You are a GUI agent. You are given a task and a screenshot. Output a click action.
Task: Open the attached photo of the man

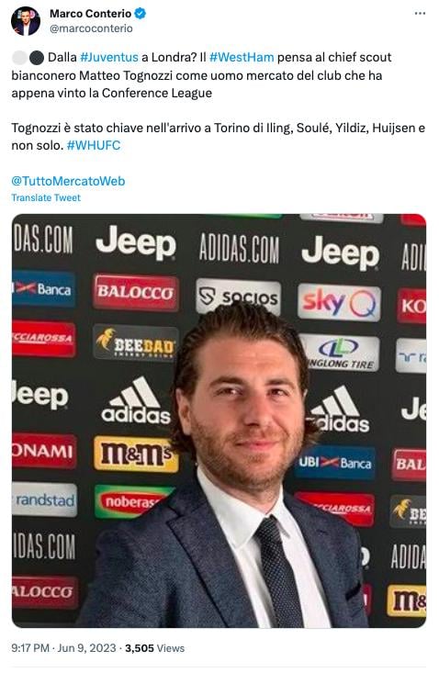[219, 421]
